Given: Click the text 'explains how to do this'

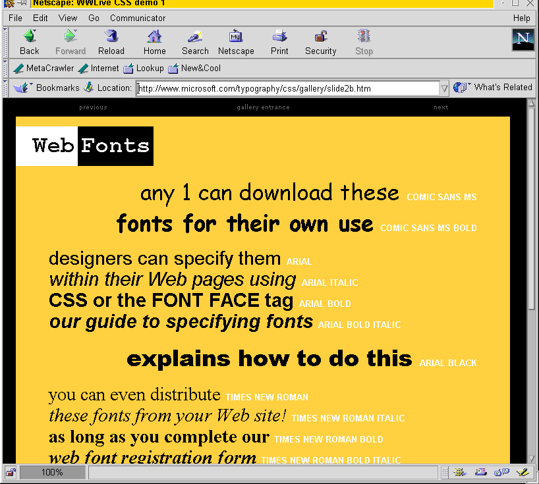Looking at the screenshot, I should (x=269, y=359).
